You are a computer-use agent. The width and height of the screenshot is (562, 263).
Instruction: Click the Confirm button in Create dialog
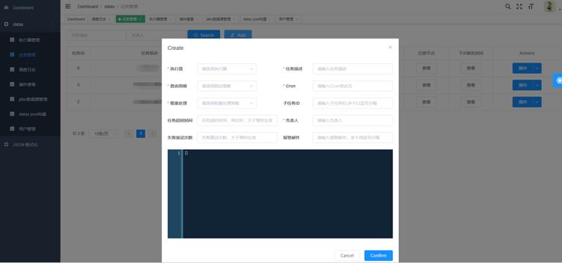point(379,255)
